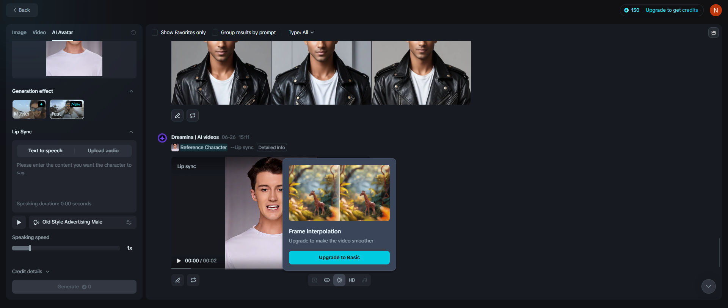The height and width of the screenshot is (308, 728).
Task: Click the 00:00 / 00:02 video time
Action: pos(201,261)
